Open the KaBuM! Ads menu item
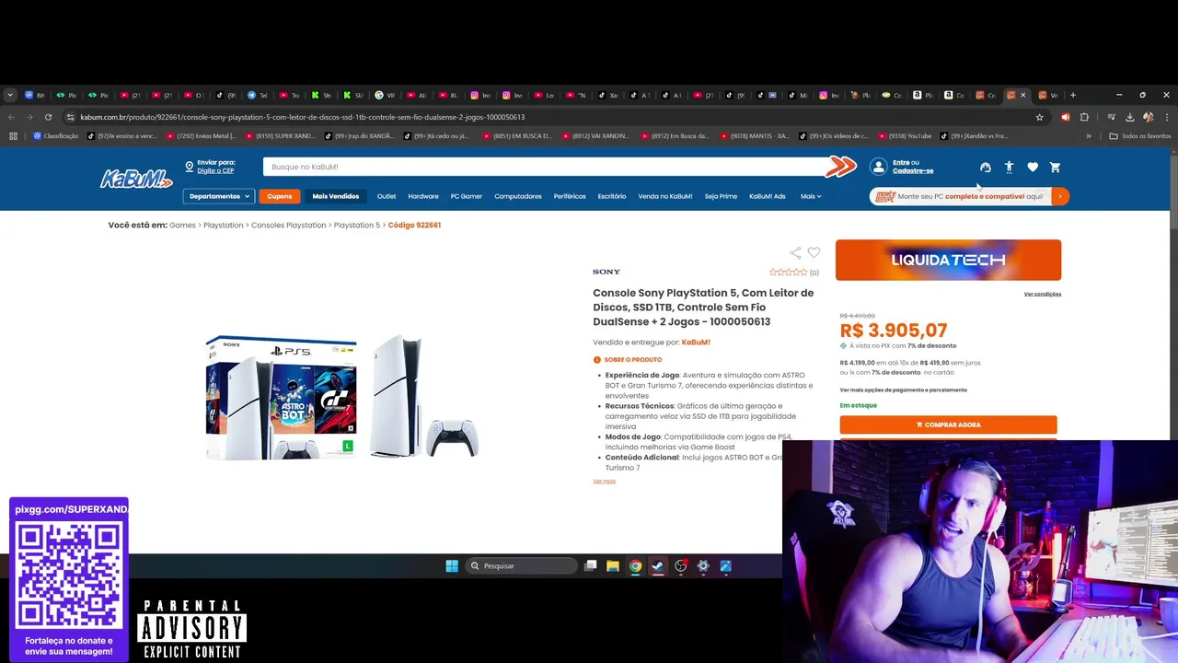This screenshot has width=1178, height=663. [768, 196]
